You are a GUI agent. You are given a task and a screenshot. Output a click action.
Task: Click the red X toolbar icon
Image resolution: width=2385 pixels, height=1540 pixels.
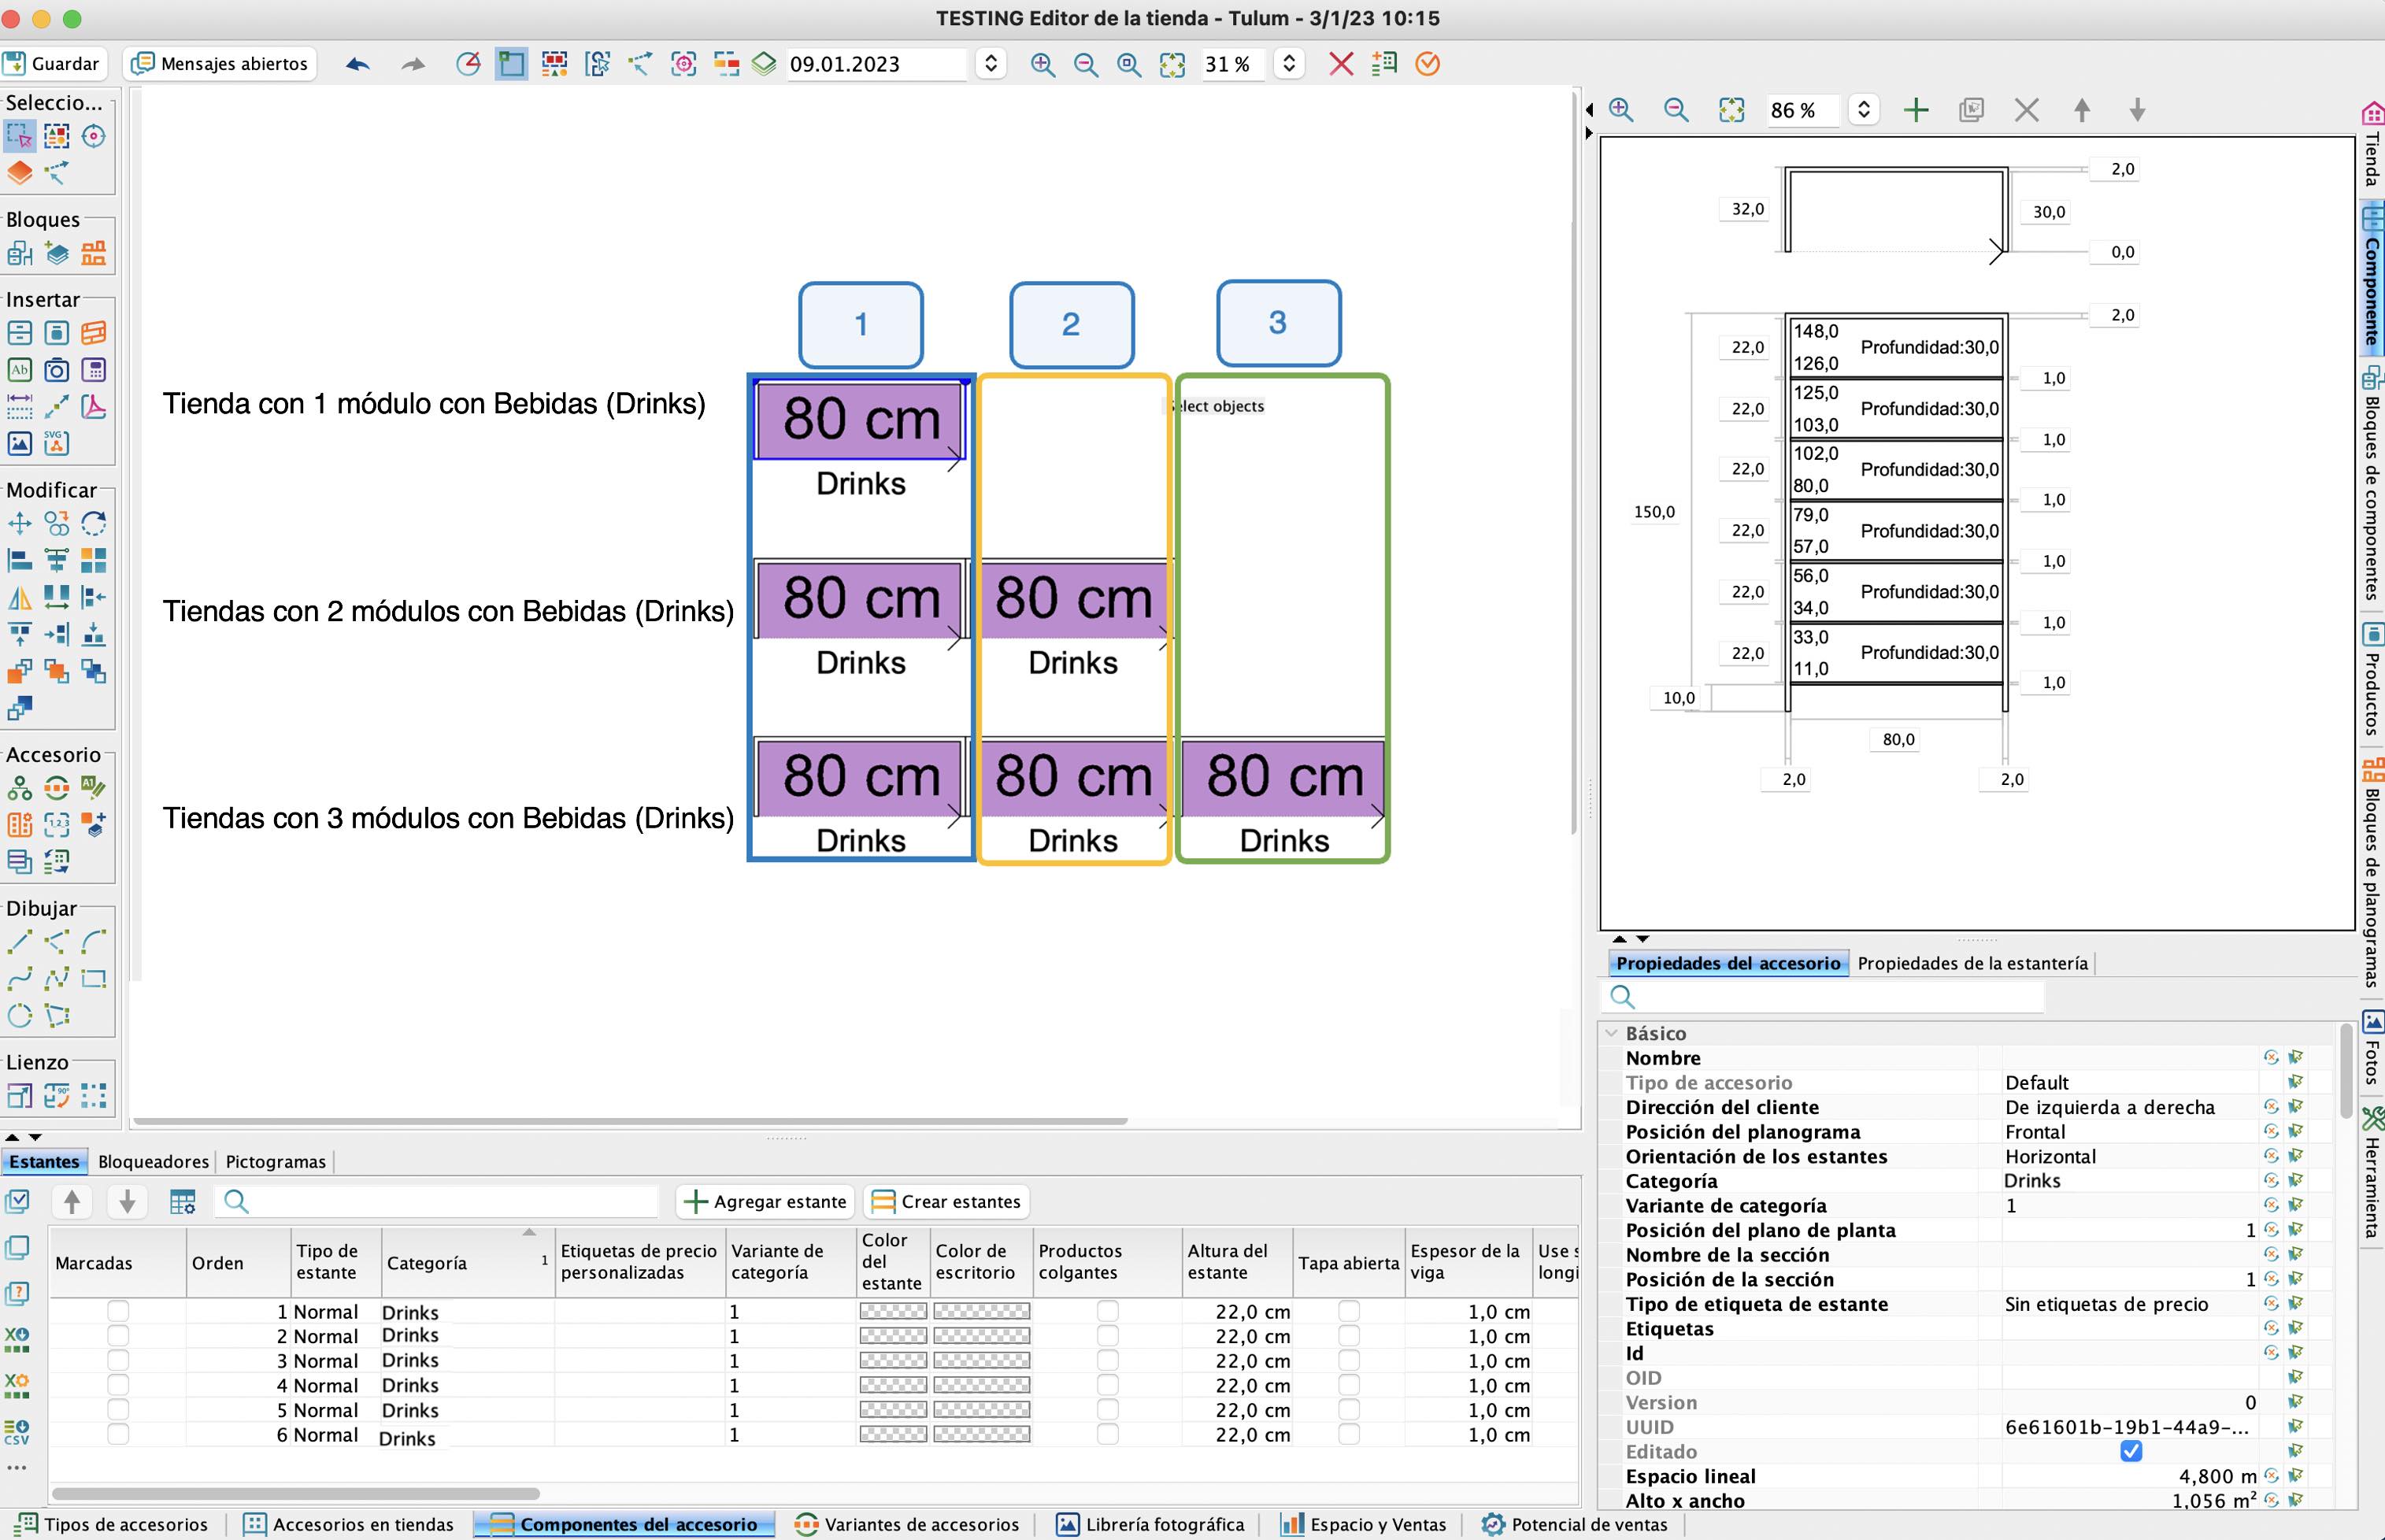pos(1341,65)
